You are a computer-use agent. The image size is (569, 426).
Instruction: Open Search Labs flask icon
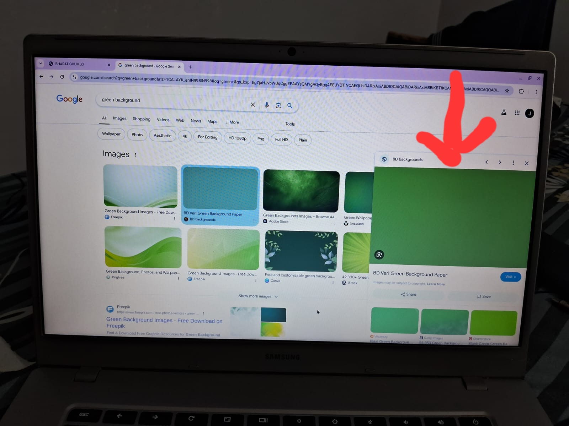(504, 113)
